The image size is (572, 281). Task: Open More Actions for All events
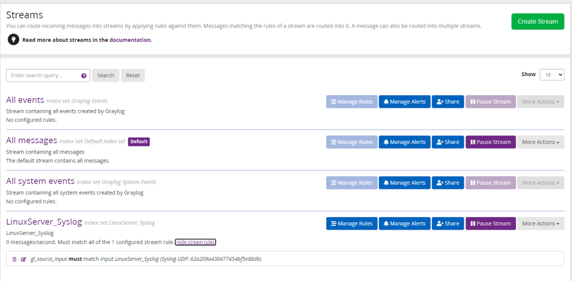pyautogui.click(x=541, y=102)
